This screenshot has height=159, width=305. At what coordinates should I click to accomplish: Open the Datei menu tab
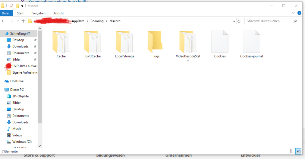[x=6, y=13]
